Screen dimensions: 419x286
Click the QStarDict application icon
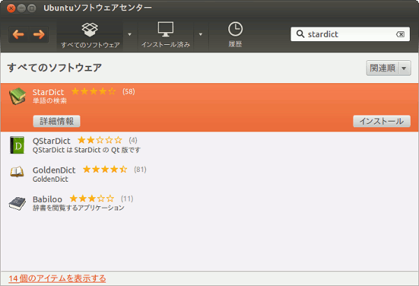(17, 145)
